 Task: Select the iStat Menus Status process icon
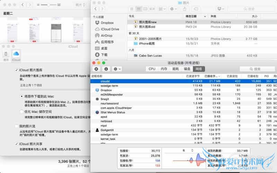[97, 112]
